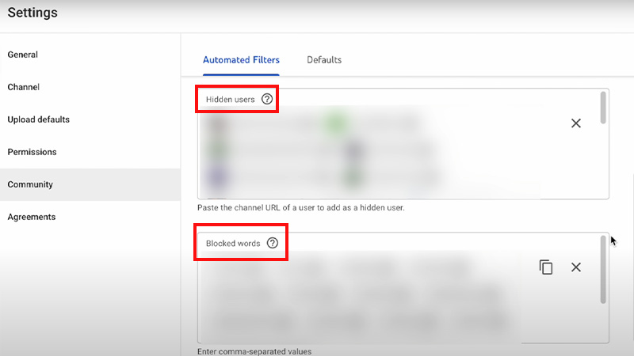Open the Agreements settings section
Screen dimensions: 634x356
coord(90,217)
